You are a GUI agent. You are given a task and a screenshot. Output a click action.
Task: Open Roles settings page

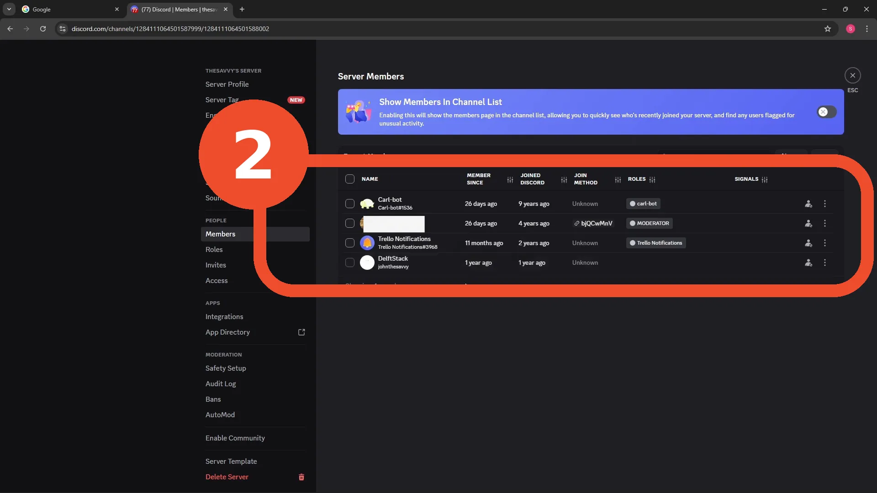[214, 250]
